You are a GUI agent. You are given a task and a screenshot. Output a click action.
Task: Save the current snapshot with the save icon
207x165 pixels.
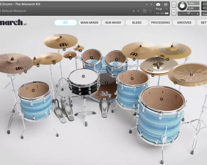pyautogui.click(x=144, y=11)
